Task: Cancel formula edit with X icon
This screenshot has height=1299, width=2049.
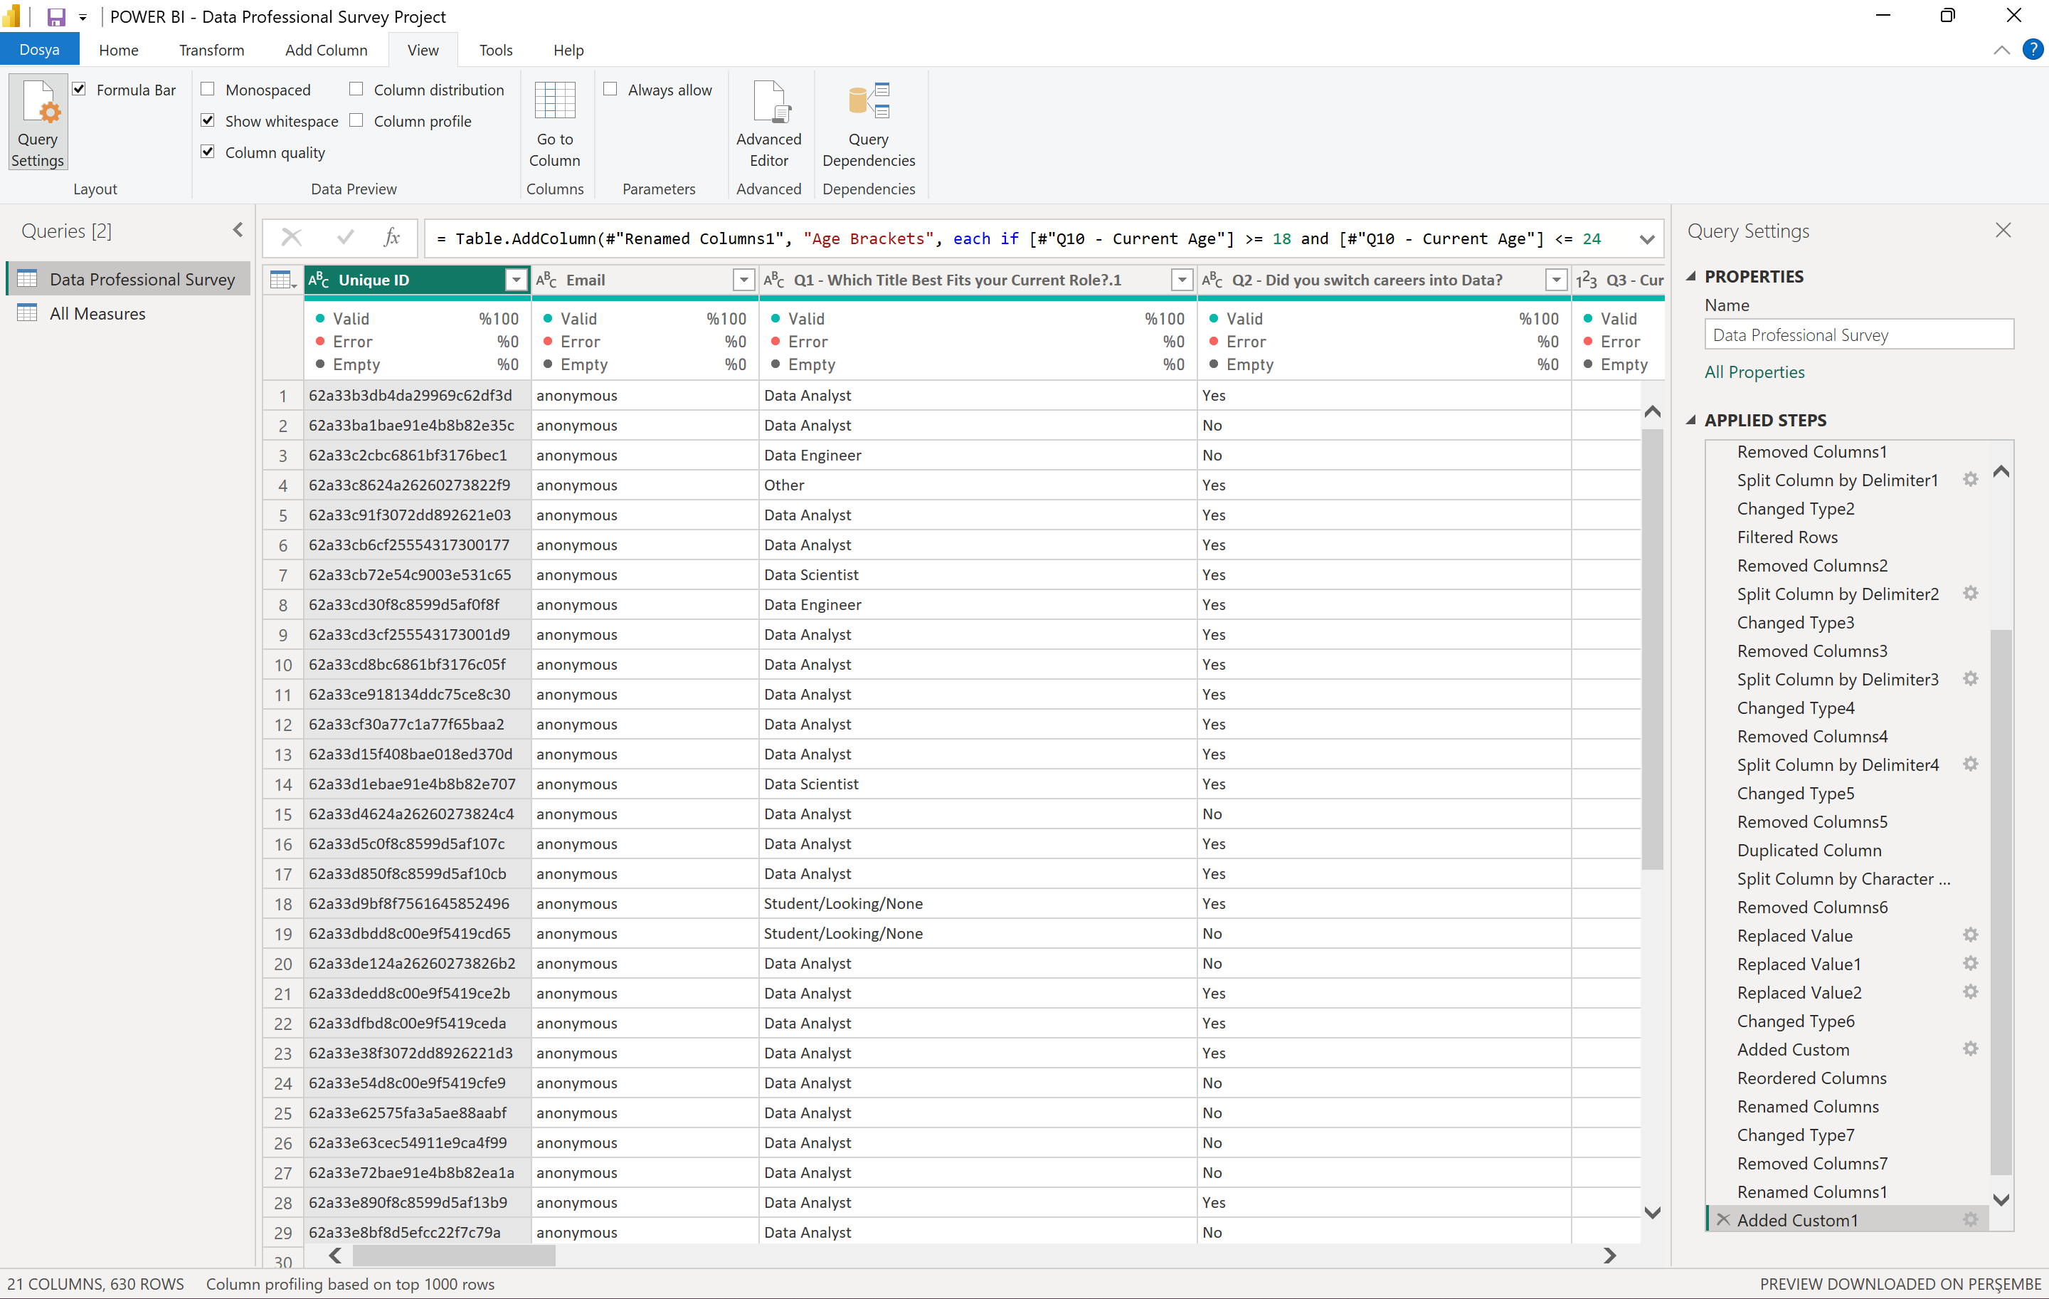Action: (292, 238)
